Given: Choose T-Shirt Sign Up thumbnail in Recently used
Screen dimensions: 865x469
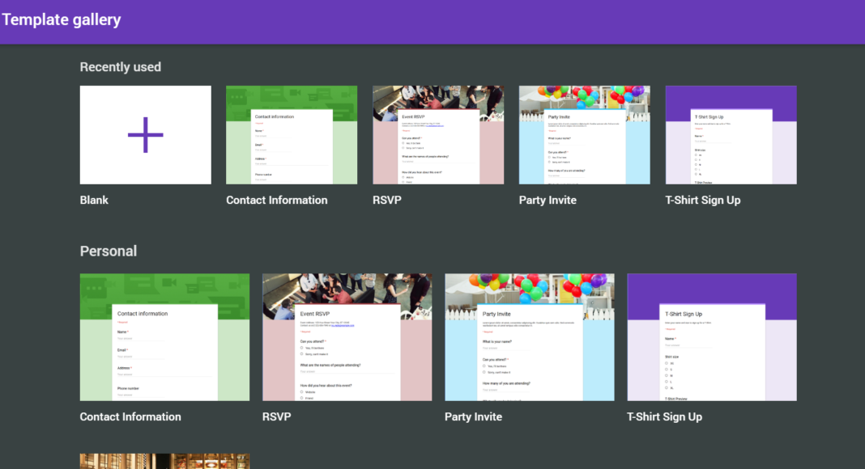Looking at the screenshot, I should pyautogui.click(x=731, y=135).
